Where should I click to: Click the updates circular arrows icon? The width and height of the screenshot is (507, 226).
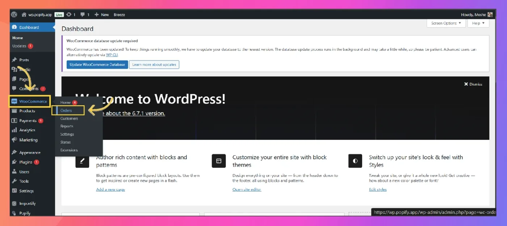(x=69, y=14)
